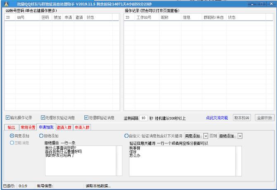Open the 拒绝添加 dropdown after 否则

(230, 136)
